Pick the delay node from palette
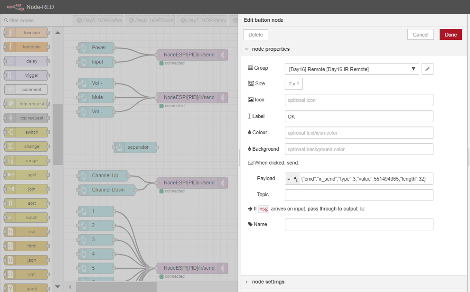Image resolution: width=470 pixels, height=292 pixels. tap(26, 61)
